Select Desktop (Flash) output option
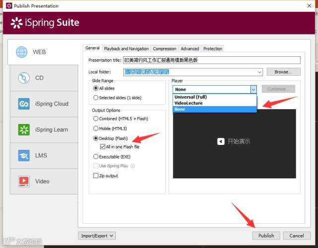Screen dimensions: 318x248 [96, 138]
